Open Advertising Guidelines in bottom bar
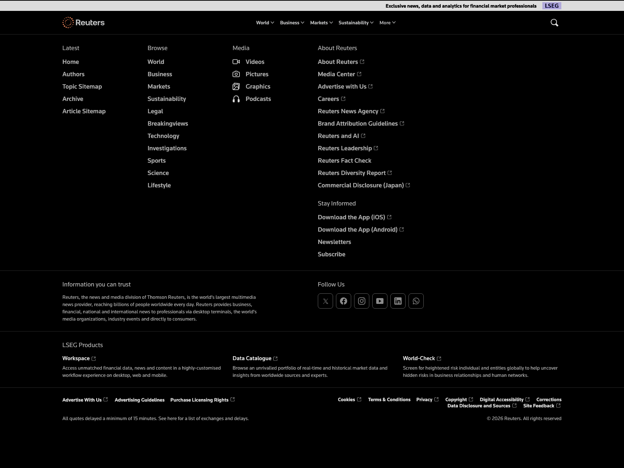 point(140,400)
